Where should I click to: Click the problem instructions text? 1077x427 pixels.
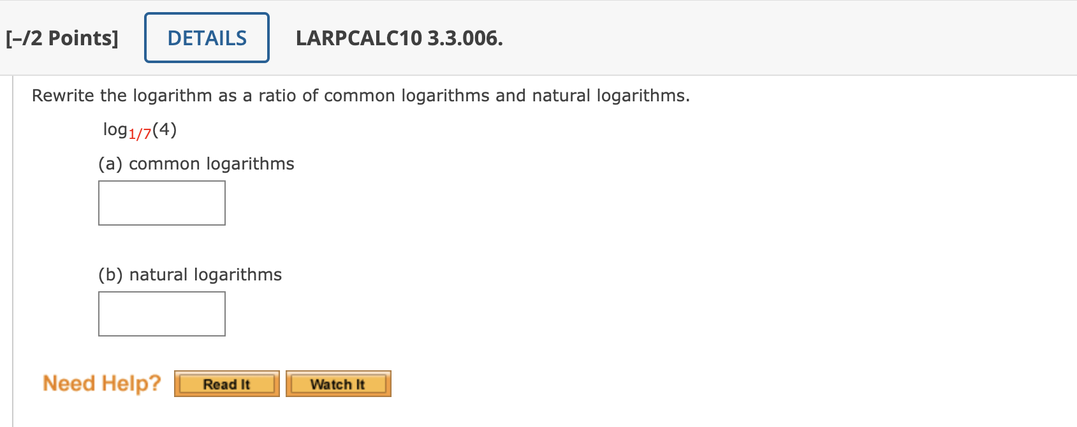pos(361,96)
